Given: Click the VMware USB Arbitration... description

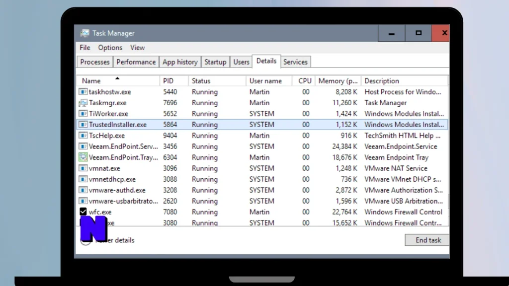Looking at the screenshot, I should 404,201.
